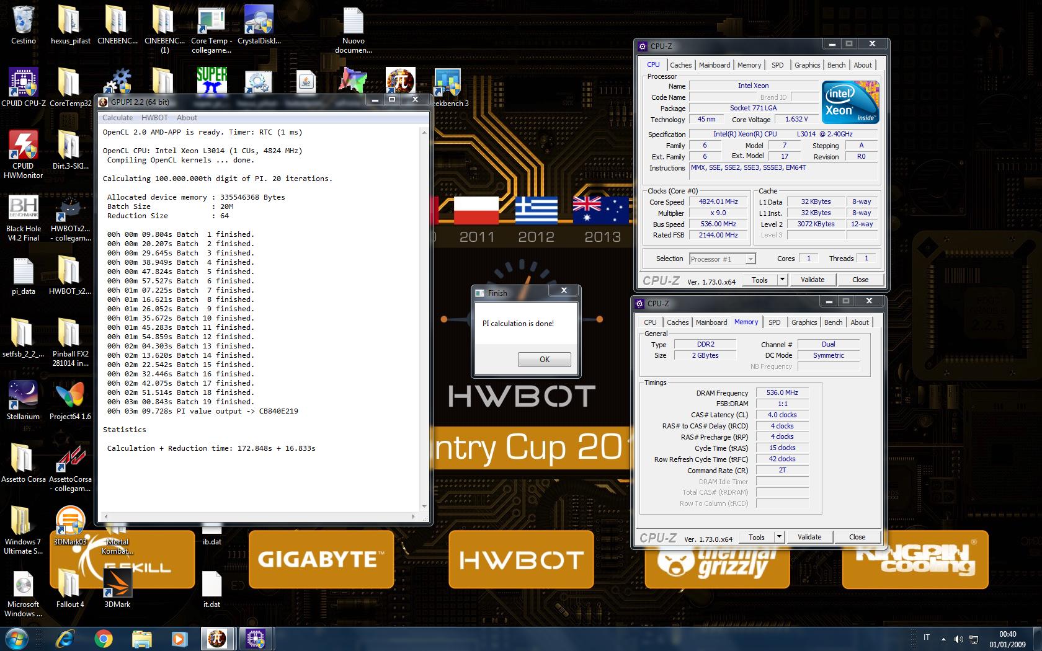This screenshot has width=1042, height=651.
Task: Switch to SPD tab in upper CPU-Z
Action: [777, 65]
